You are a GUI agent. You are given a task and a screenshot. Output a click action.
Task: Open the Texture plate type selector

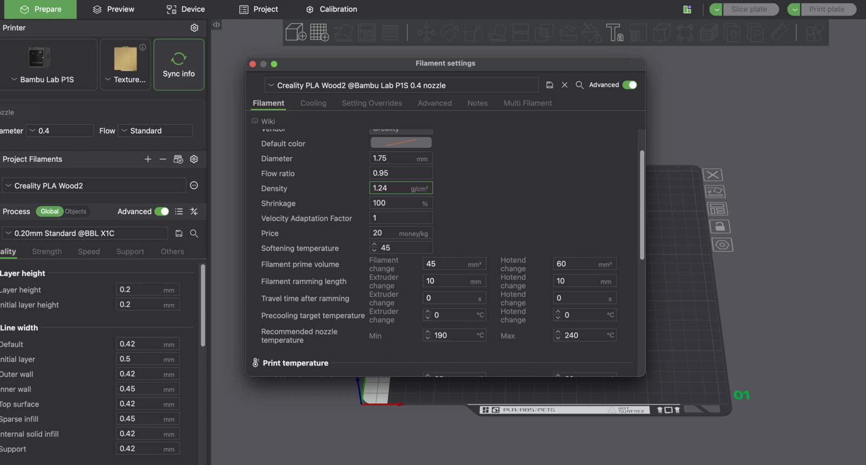(126, 64)
